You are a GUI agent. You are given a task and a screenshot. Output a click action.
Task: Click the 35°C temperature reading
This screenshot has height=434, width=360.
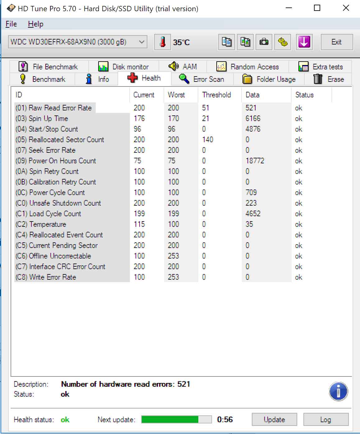pos(181,42)
